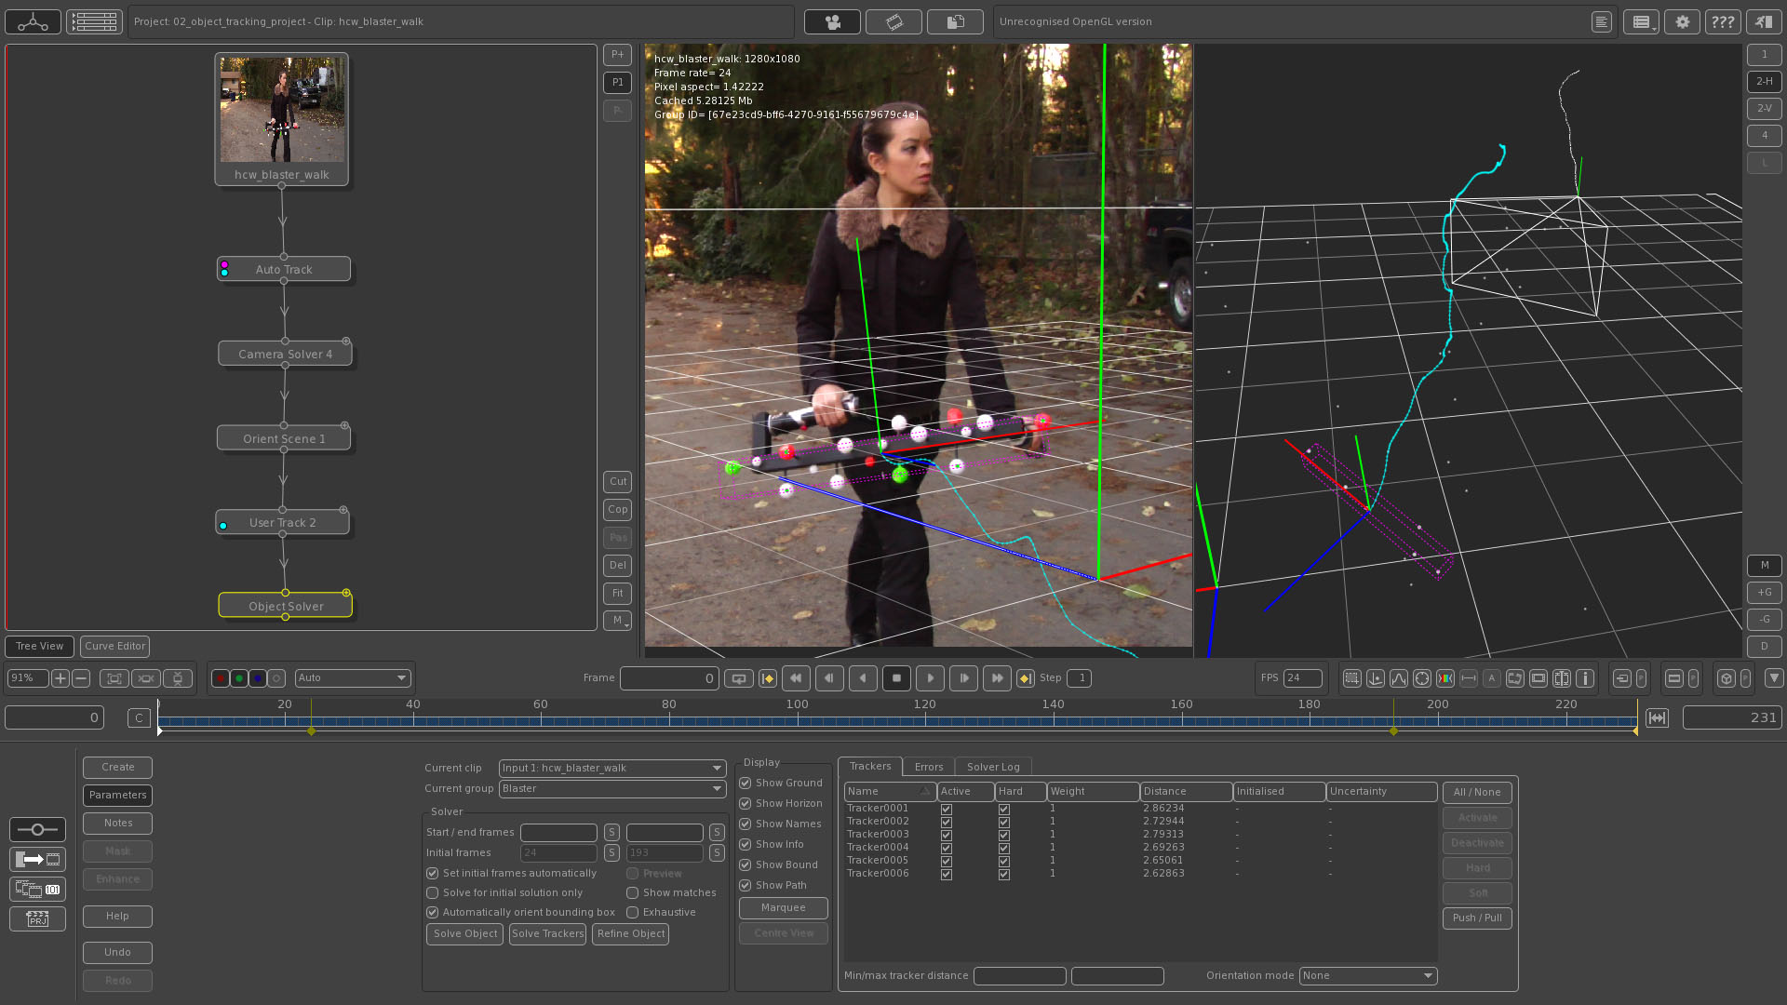Click the Auto Track node
1787x1005 pixels.
pos(284,269)
